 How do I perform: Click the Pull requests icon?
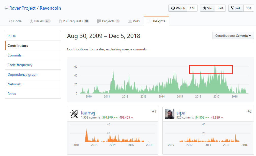[x=60, y=21]
